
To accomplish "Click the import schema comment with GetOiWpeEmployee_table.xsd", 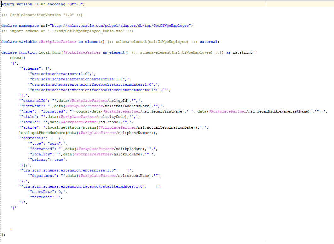I will click(67, 31).
